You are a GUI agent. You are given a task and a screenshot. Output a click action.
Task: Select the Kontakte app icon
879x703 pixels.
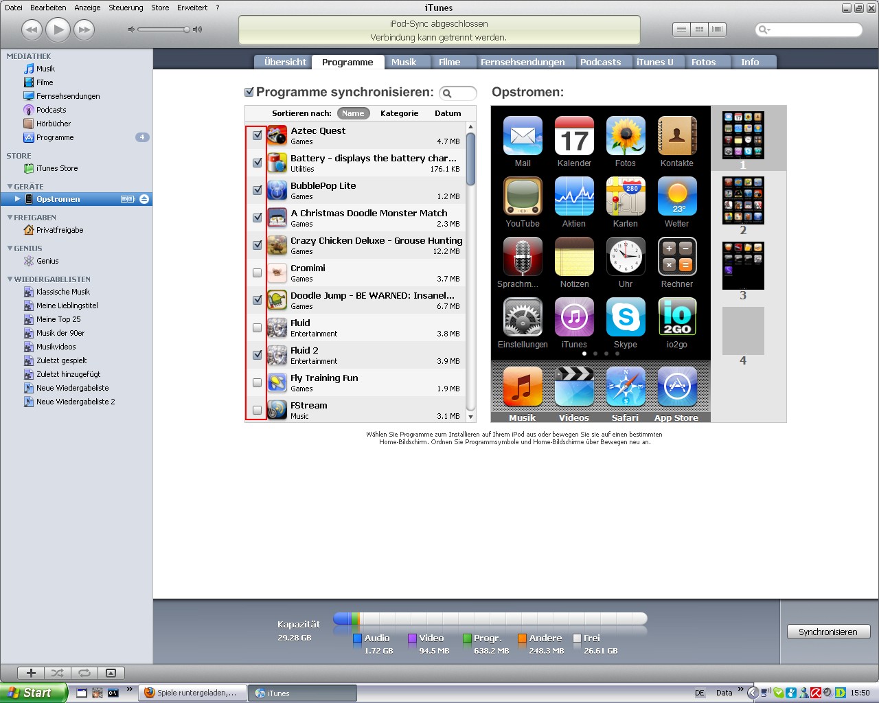click(x=677, y=136)
